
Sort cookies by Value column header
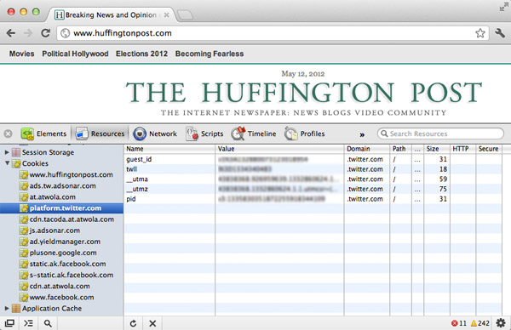(279, 149)
